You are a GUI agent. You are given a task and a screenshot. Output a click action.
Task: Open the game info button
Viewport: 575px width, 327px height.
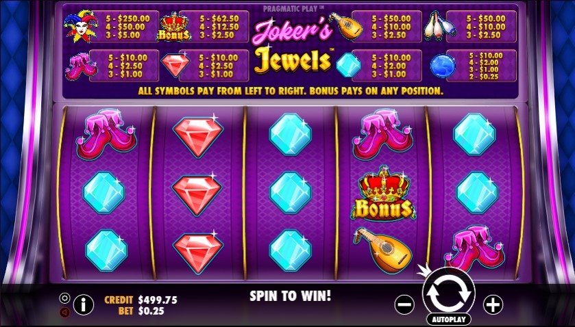point(83,304)
